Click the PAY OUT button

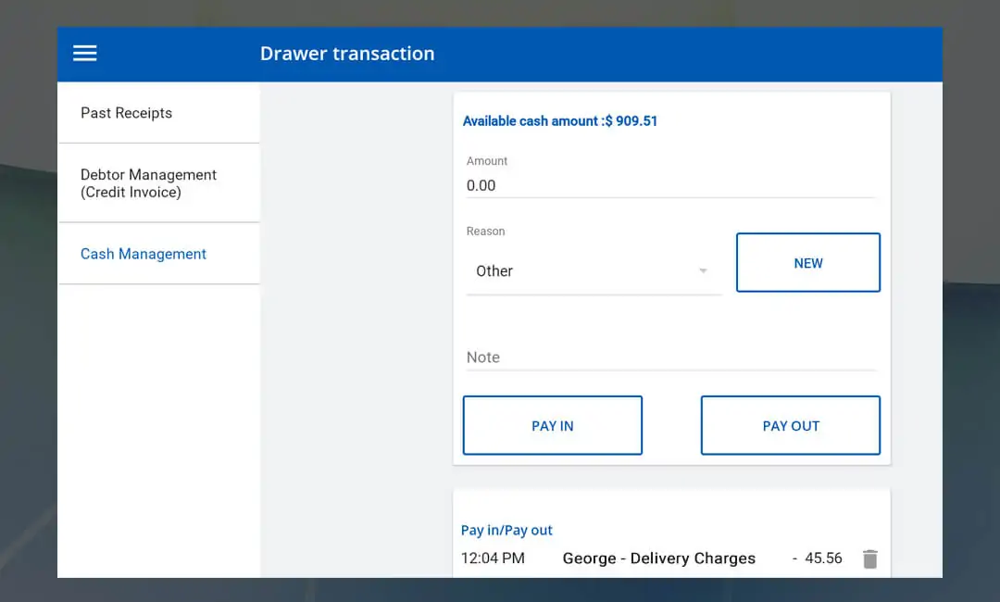pyautogui.click(x=791, y=426)
